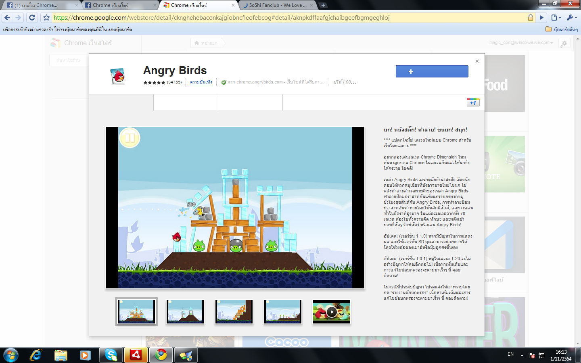This screenshot has height=363, width=581.
Task: Click the page's vertical scrollbar down arrow
Action: click(x=578, y=344)
